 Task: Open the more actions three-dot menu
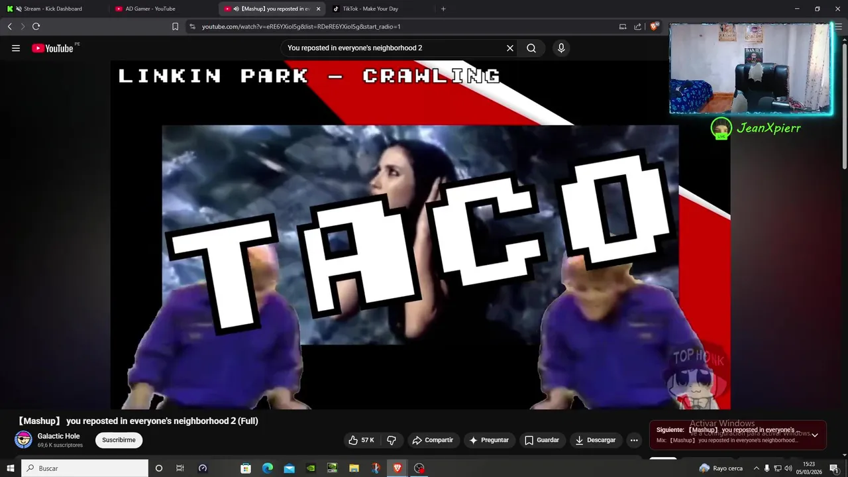pos(634,440)
